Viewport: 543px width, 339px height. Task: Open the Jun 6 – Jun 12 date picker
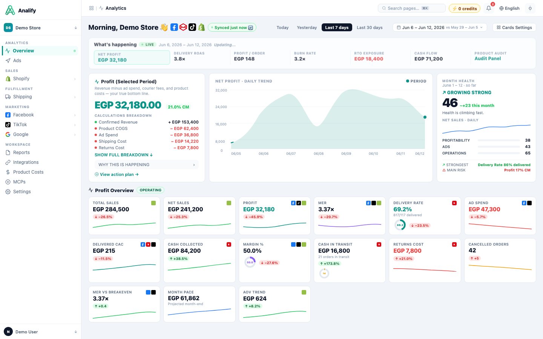click(x=440, y=27)
